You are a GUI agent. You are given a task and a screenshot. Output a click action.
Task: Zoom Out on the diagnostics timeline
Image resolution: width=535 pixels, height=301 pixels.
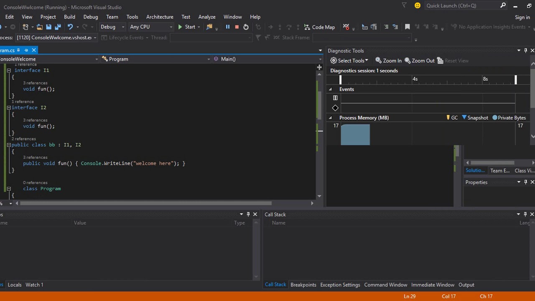pyautogui.click(x=420, y=61)
